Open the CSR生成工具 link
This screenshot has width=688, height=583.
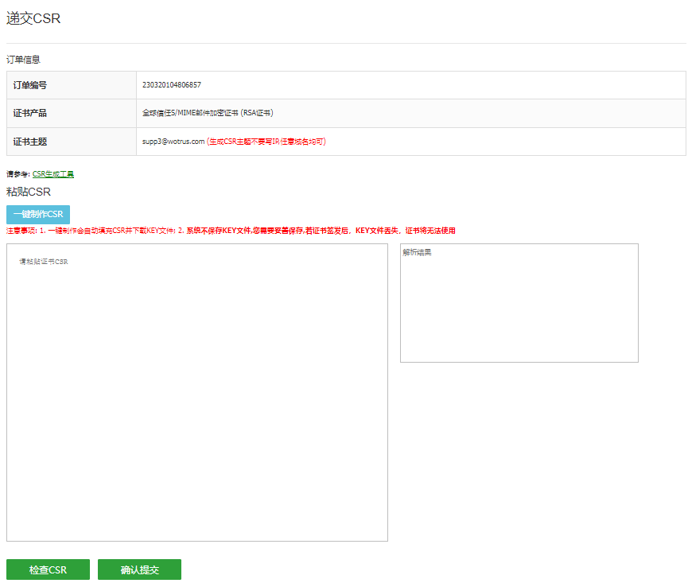(x=53, y=174)
